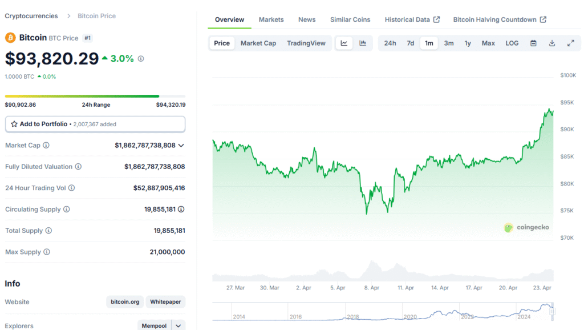Image resolution: width=584 pixels, height=330 pixels.
Task: Open price change info icon beside 3.0%
Action: coord(141,59)
